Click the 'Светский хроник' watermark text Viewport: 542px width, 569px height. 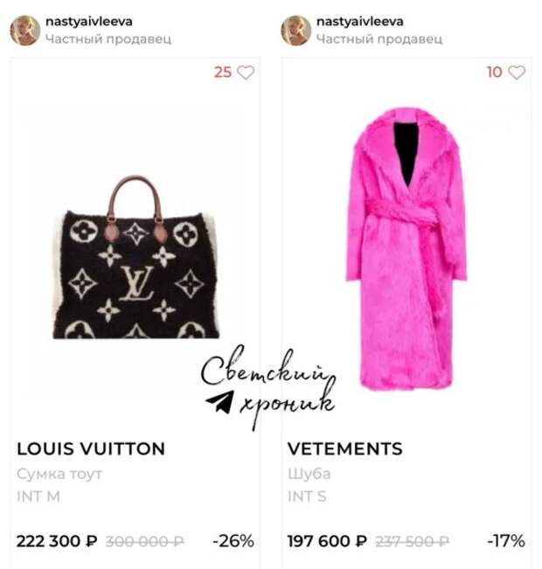click(269, 386)
